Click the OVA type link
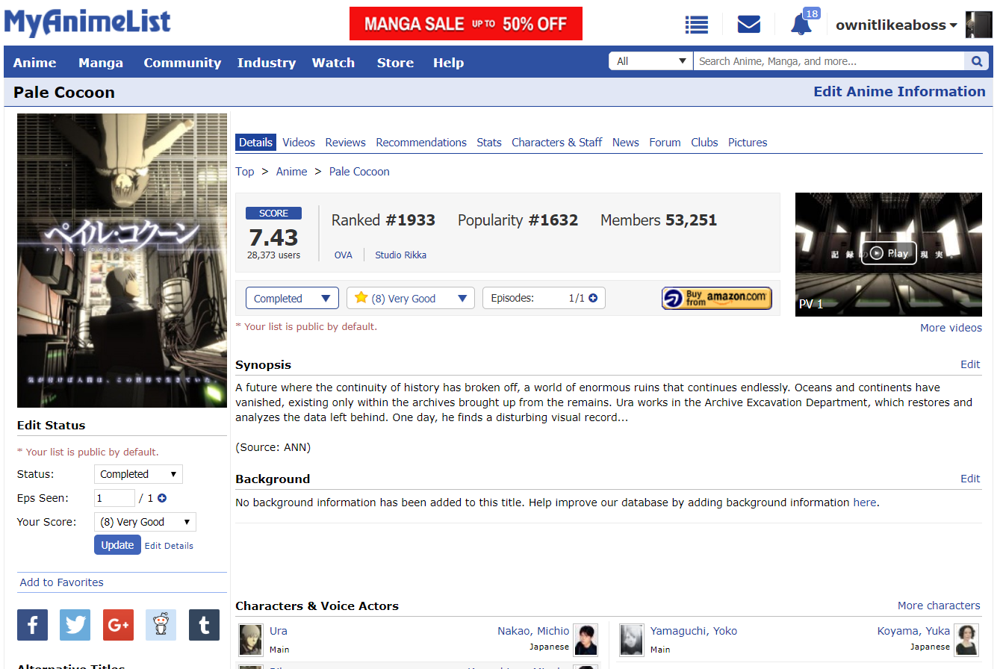This screenshot has width=1000, height=669. [x=344, y=255]
